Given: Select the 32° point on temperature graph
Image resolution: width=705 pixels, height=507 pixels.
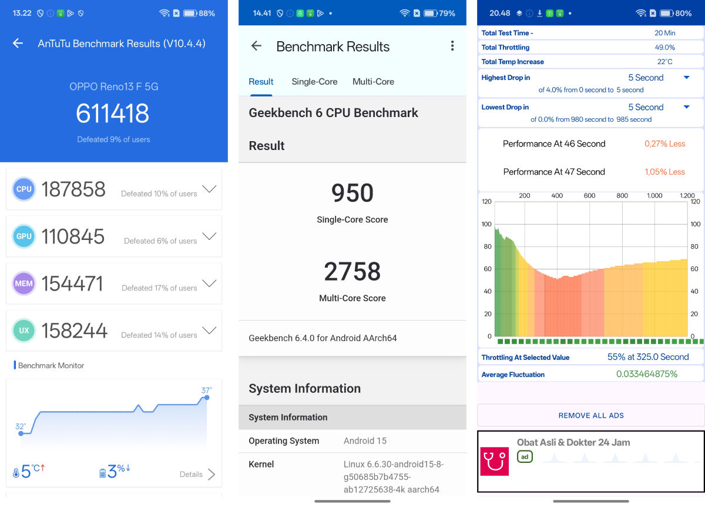Looking at the screenshot, I should click(x=21, y=433).
